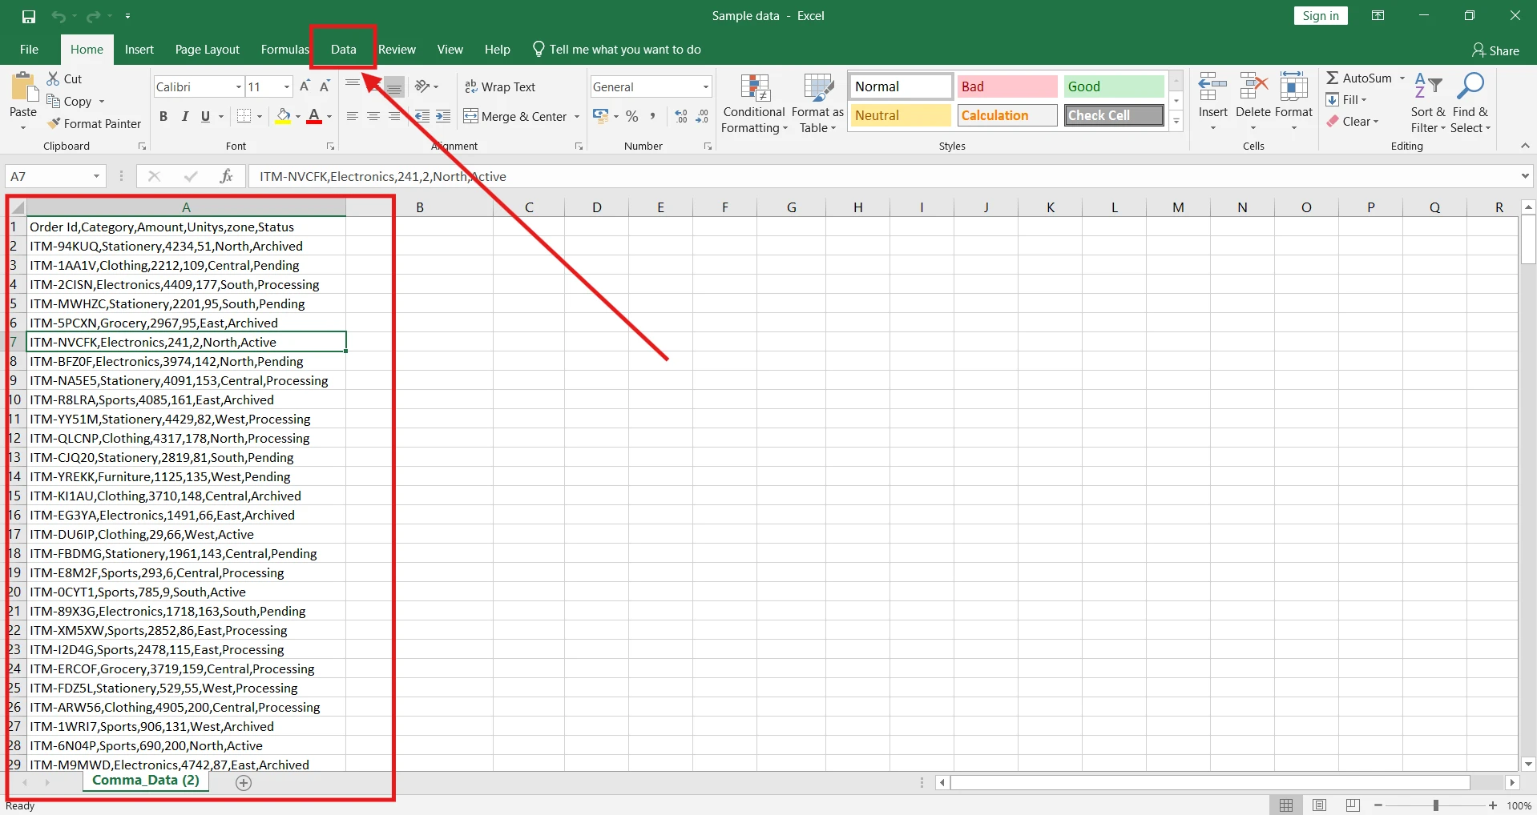Viewport: 1537px width, 815px height.
Task: Apply Merge & Center
Action: pyautogui.click(x=516, y=116)
